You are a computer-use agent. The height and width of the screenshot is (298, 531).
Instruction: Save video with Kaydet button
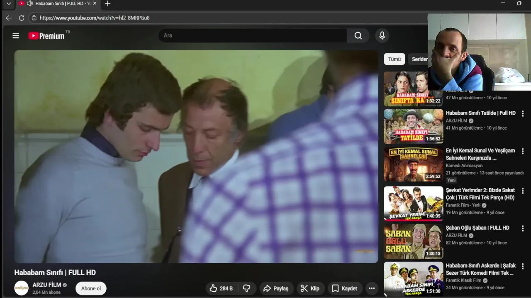tap(345, 288)
